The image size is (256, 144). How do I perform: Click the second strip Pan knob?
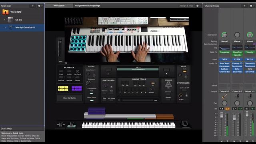point(237,103)
